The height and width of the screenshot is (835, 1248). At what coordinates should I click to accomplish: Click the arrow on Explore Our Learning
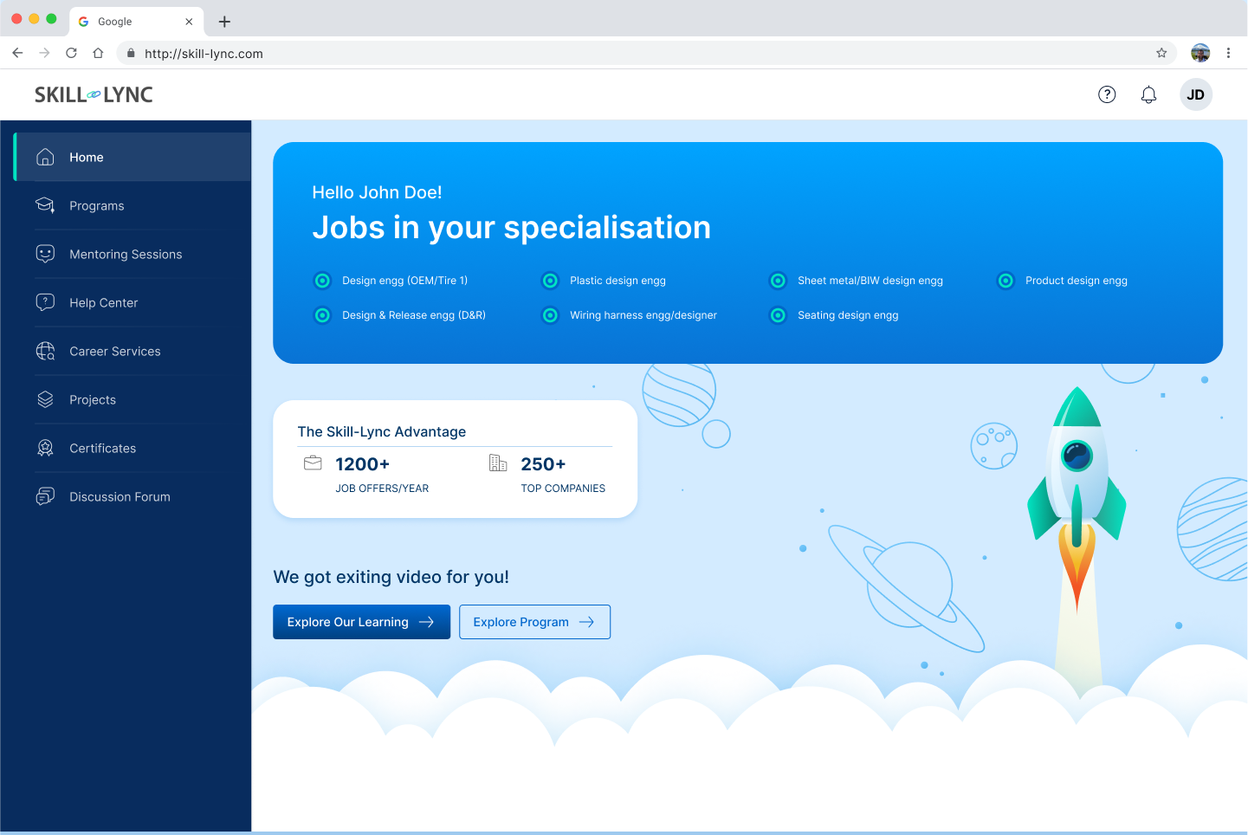[x=426, y=622]
